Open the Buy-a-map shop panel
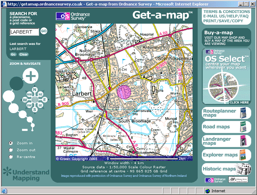This screenshot has height=195, width=257. click(x=227, y=37)
